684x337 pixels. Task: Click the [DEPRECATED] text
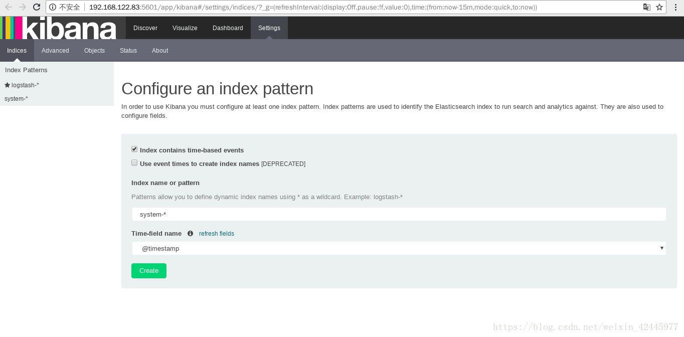[x=283, y=164]
